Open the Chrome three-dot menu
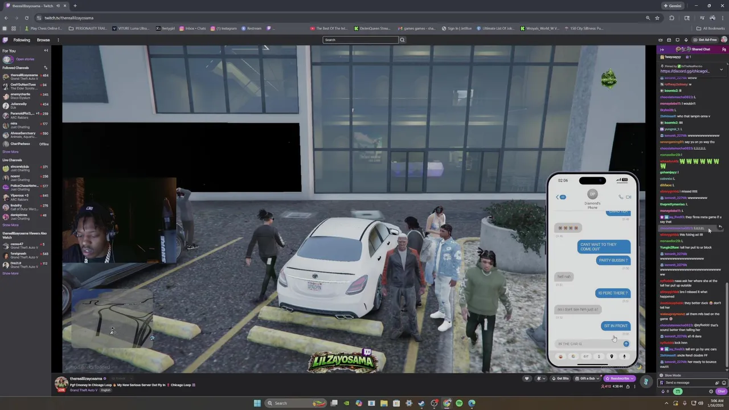 tap(722, 18)
